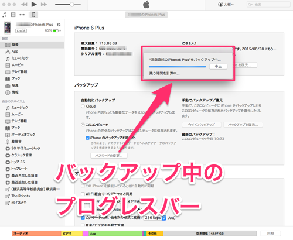Click the その他 storage segment

coord(155,234)
